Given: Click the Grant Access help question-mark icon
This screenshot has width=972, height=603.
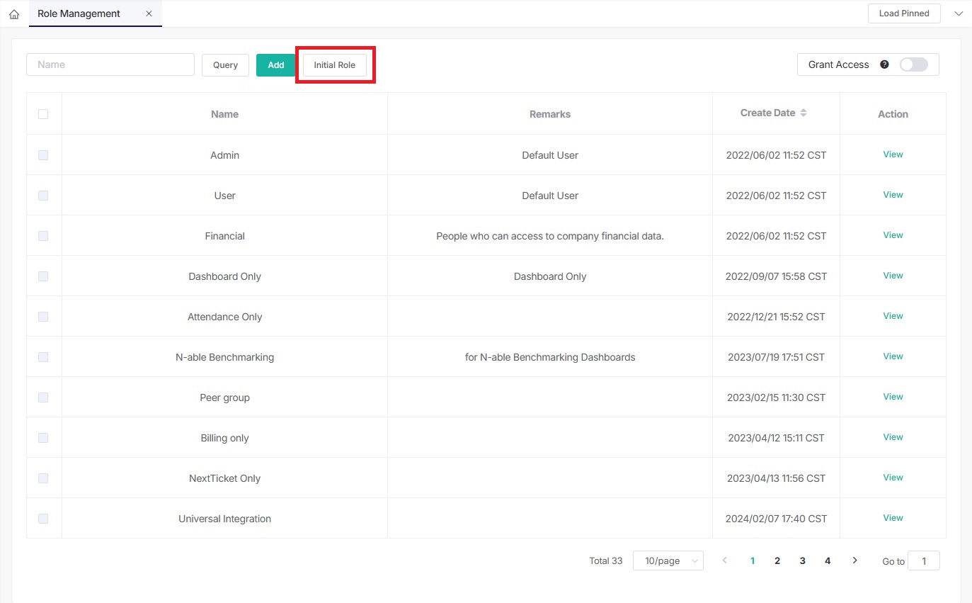Looking at the screenshot, I should pos(884,64).
